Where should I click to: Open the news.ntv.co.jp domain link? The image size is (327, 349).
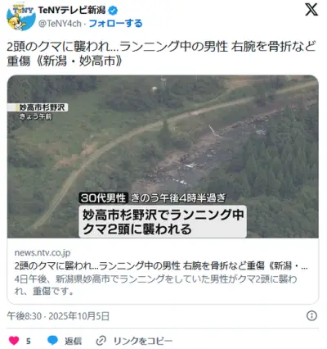click(x=43, y=252)
